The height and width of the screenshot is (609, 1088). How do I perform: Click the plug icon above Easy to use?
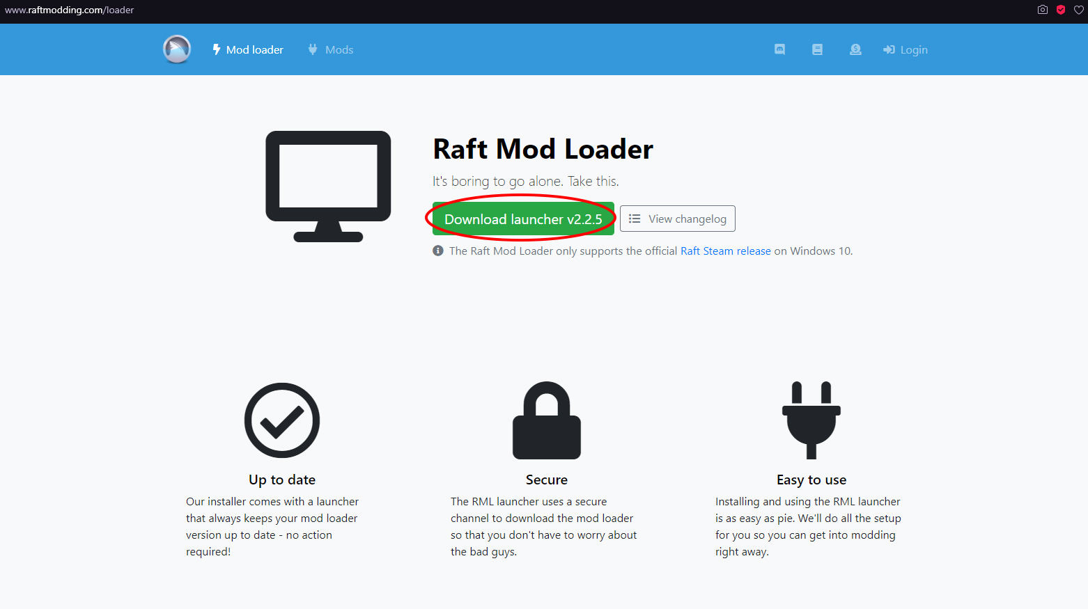(x=811, y=420)
